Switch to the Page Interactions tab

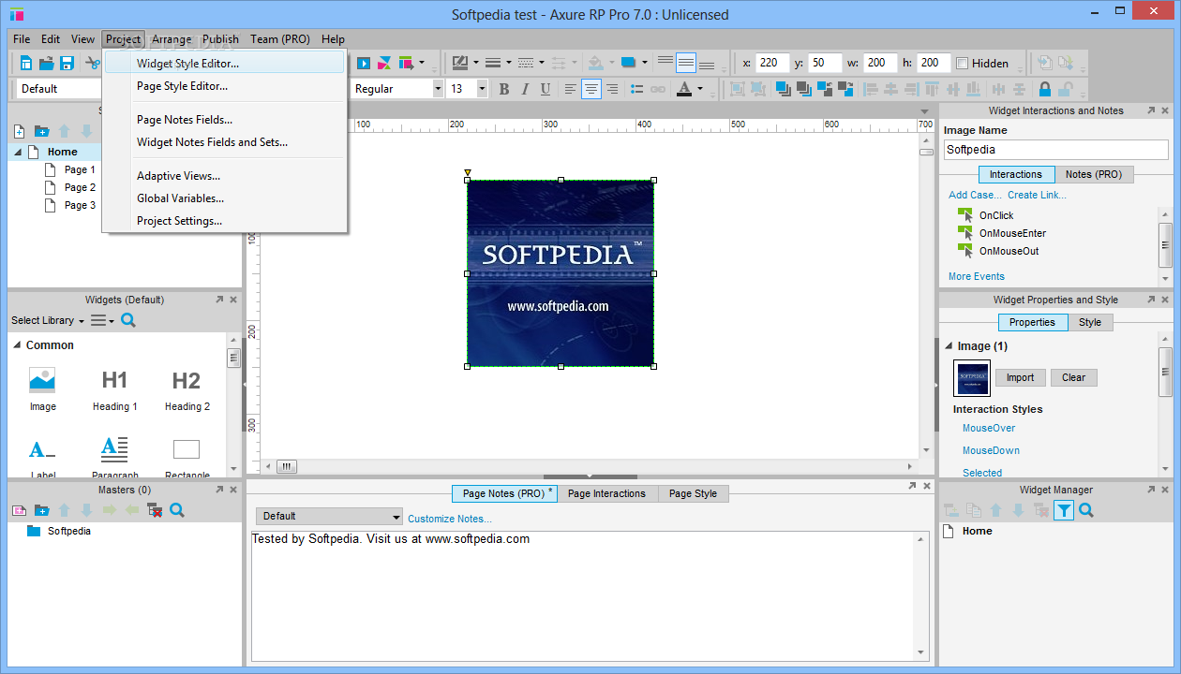tap(606, 493)
